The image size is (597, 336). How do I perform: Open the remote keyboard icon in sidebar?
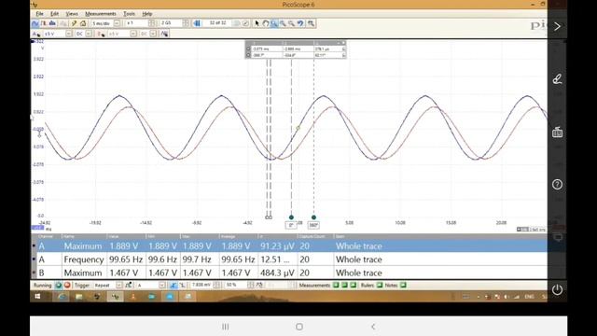pyautogui.click(x=557, y=132)
